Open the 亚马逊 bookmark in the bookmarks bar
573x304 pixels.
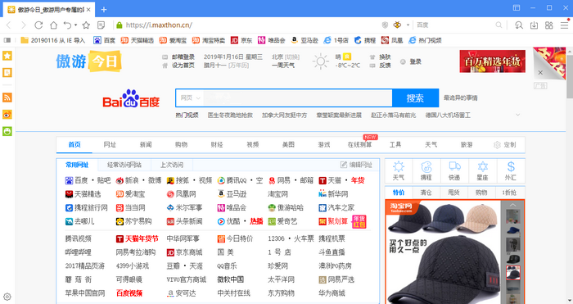305,40
